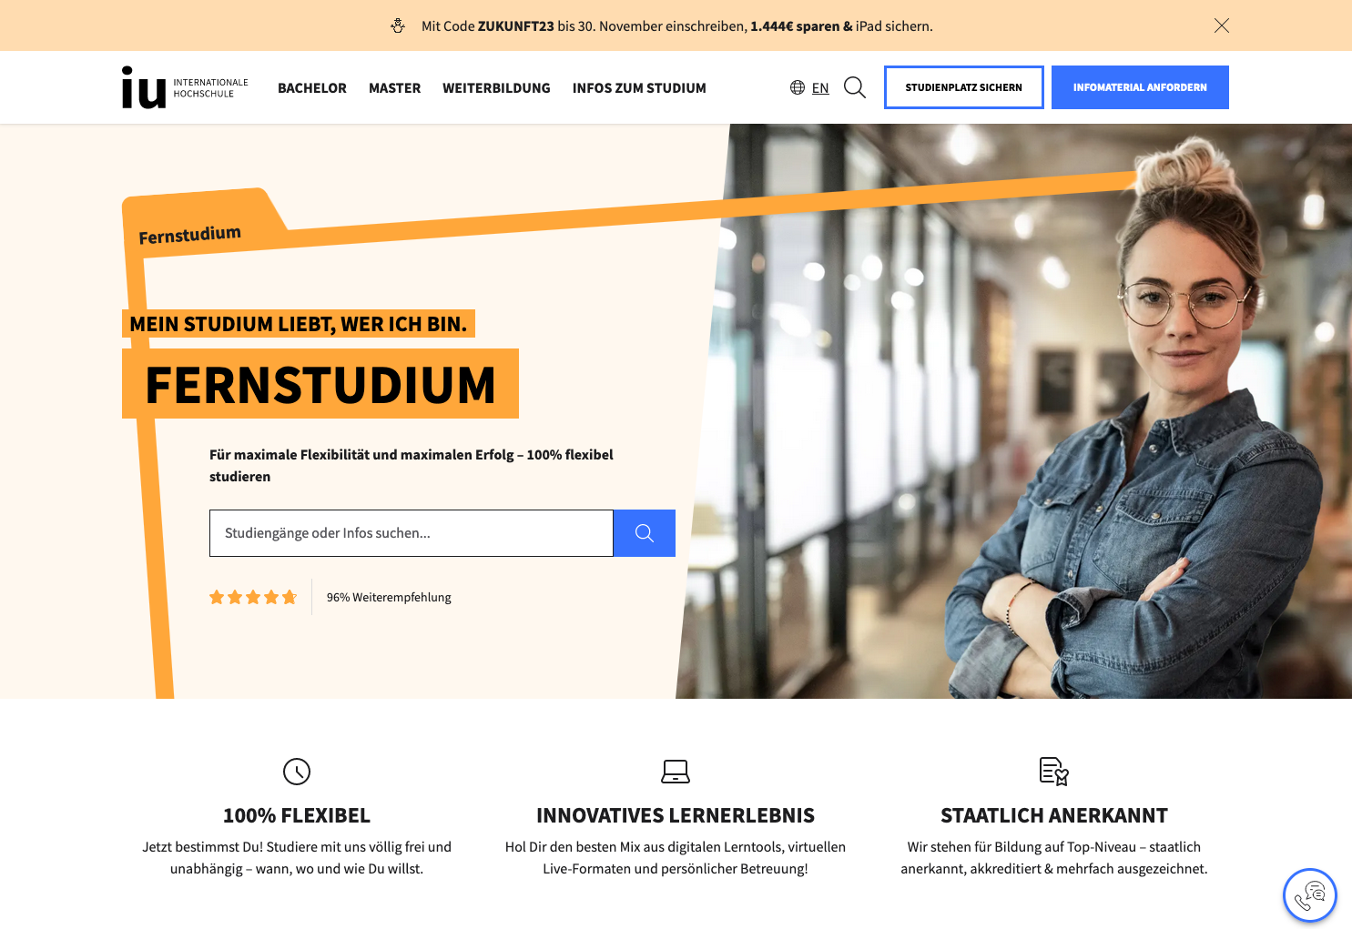
Task: Click the gift icon in promo banner
Action: pos(398,25)
